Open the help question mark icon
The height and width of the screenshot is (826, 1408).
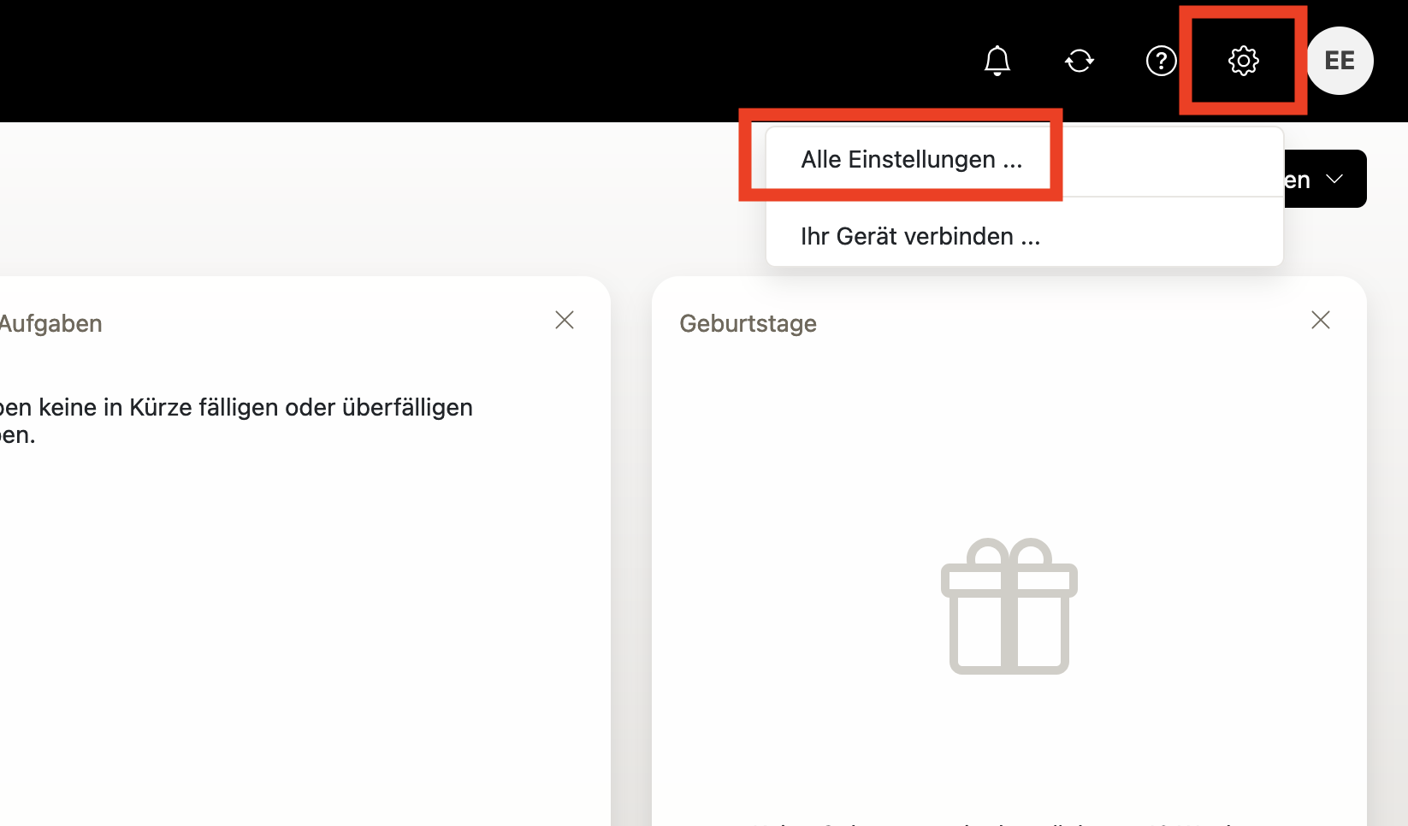click(1161, 61)
